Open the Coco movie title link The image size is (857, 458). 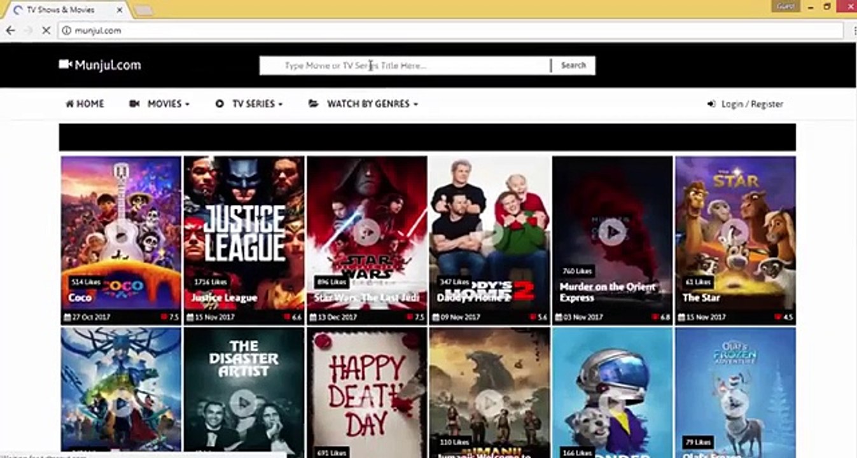(80, 298)
